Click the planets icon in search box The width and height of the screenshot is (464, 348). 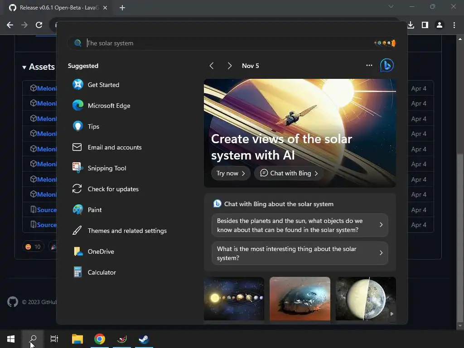click(385, 43)
